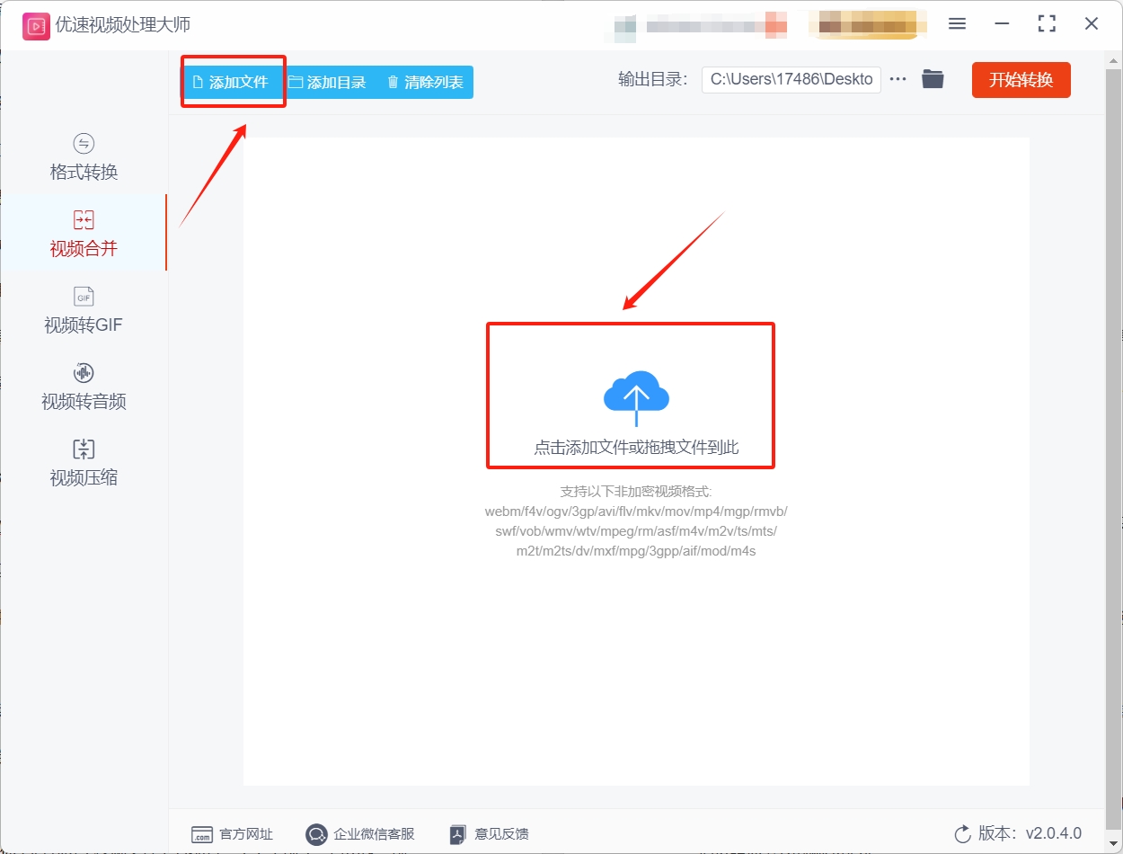1123x854 pixels.
Task: Click the 官方网址 website icon
Action: pos(202,834)
